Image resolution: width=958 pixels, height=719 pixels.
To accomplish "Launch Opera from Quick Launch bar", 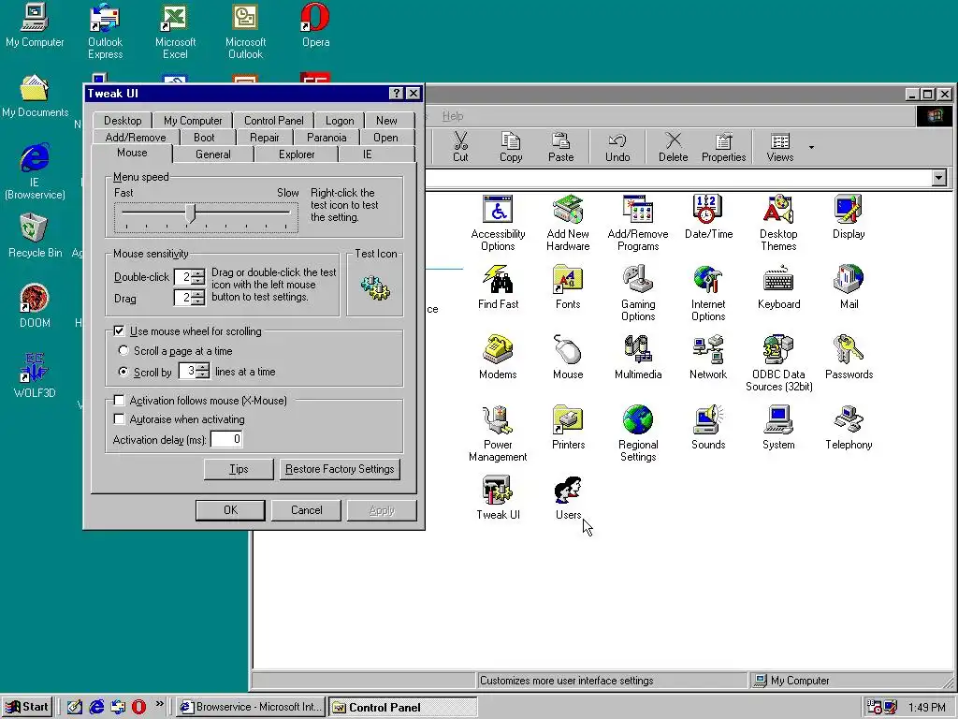I will point(139,707).
